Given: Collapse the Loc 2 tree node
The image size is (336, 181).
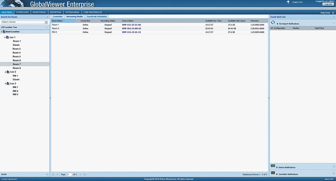Looking at the screenshot, I should pos(5,72).
